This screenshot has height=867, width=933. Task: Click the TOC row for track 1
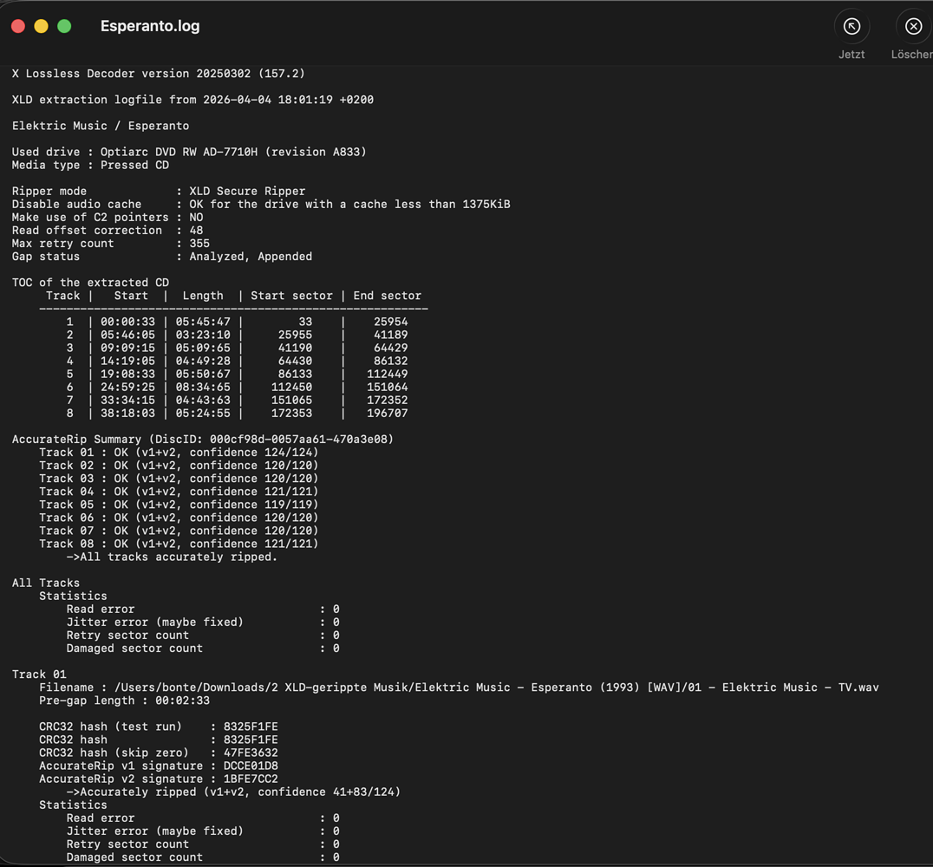(x=237, y=322)
